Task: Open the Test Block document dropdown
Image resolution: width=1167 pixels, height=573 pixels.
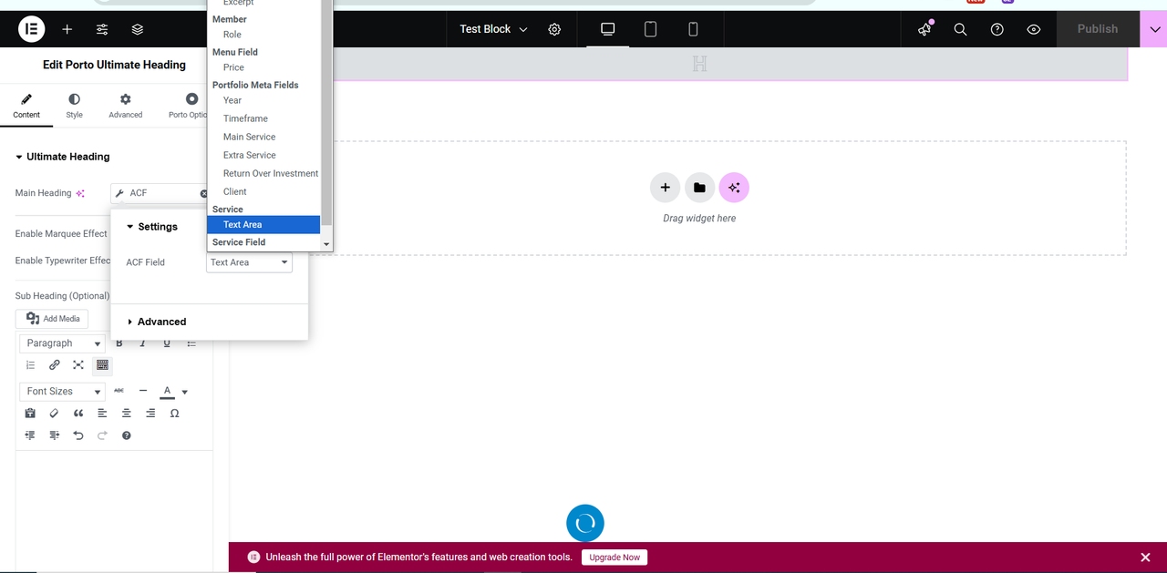Action: click(493, 29)
